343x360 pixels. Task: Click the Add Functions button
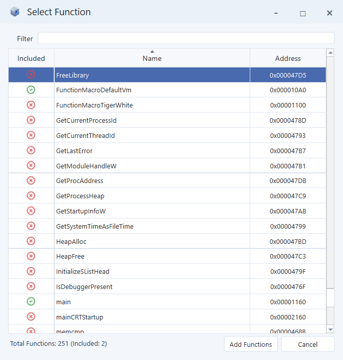tap(251, 344)
